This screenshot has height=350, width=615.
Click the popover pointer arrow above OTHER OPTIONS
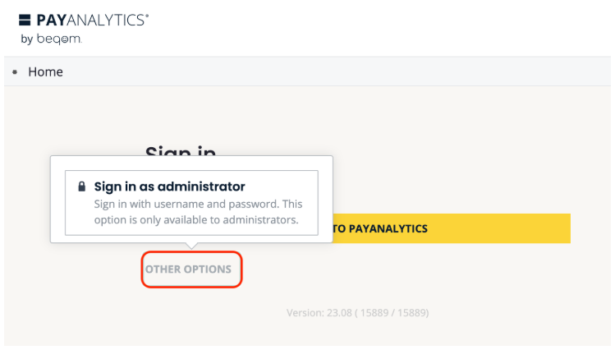(x=192, y=246)
